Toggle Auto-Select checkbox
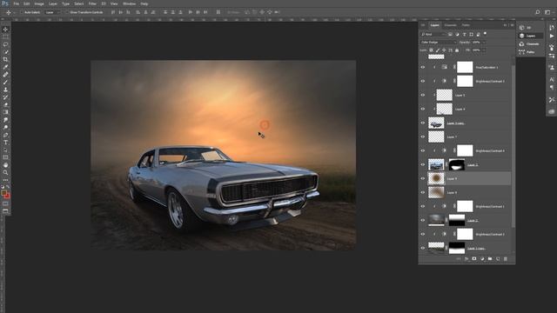The height and width of the screenshot is (313, 557). pyautogui.click(x=21, y=12)
